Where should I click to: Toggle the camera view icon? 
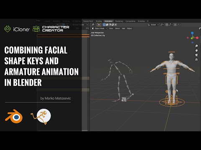[x=196, y=55]
